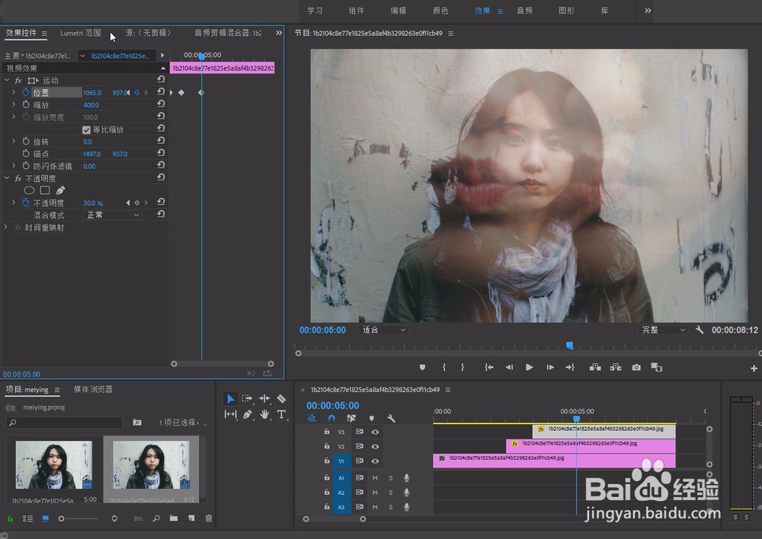Click the free draw bezier pen mask

(x=60, y=190)
